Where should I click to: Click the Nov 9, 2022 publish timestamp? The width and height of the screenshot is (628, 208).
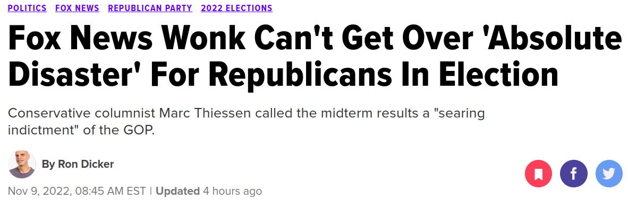tap(77, 191)
